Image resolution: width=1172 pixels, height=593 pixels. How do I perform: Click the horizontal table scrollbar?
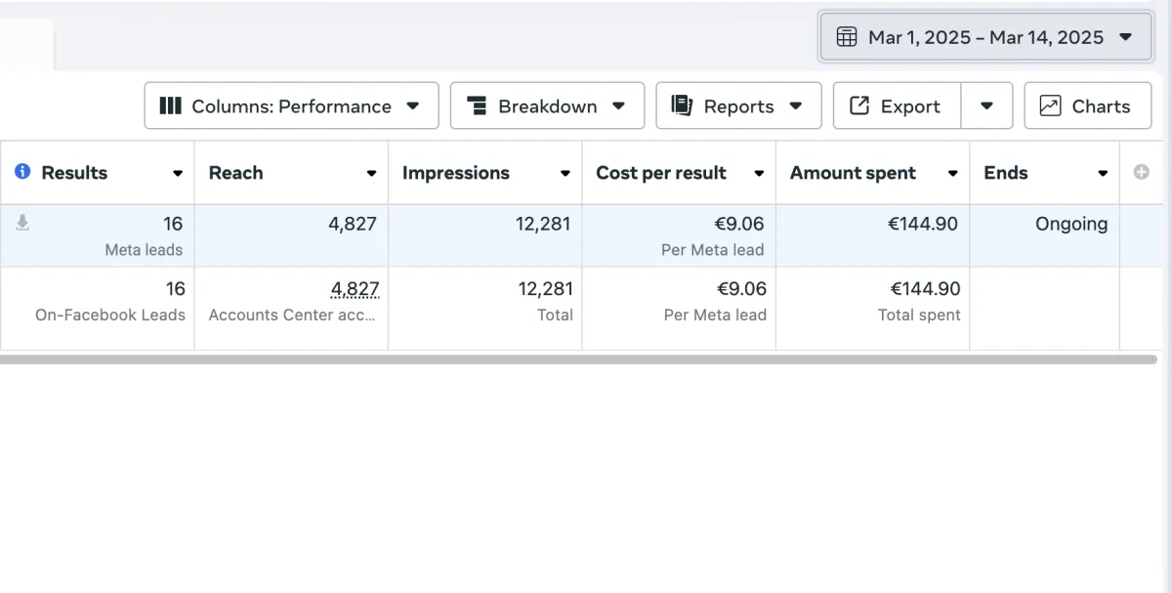point(578,360)
